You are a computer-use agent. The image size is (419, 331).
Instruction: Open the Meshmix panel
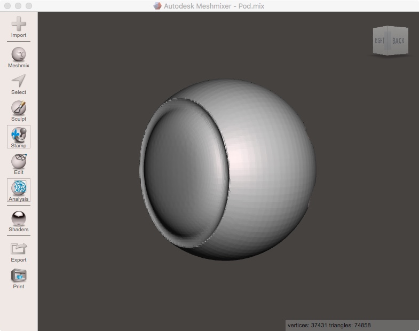click(19, 58)
